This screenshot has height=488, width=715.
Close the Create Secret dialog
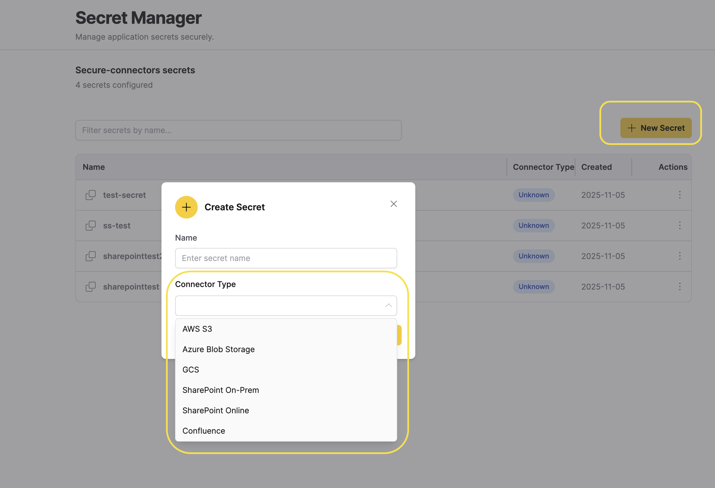point(393,204)
